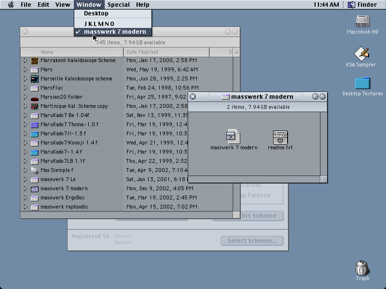Image resolution: width=386 pixels, height=289 pixels.
Task: Expand Marrakesh Kaleidoscope Scheme row
Action: 26,60
